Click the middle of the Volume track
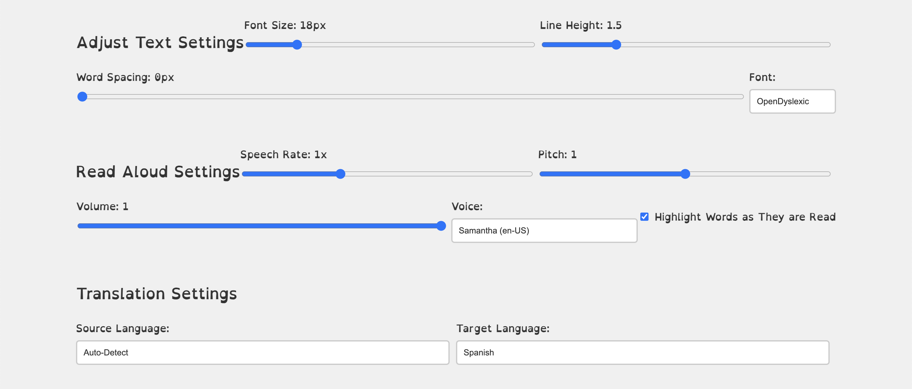Viewport: 912px width, 389px height. [261, 226]
